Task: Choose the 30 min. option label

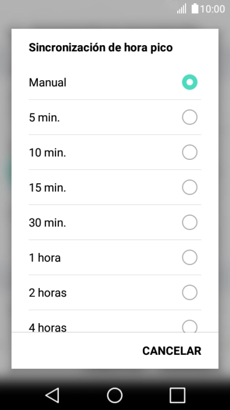Action: [47, 222]
